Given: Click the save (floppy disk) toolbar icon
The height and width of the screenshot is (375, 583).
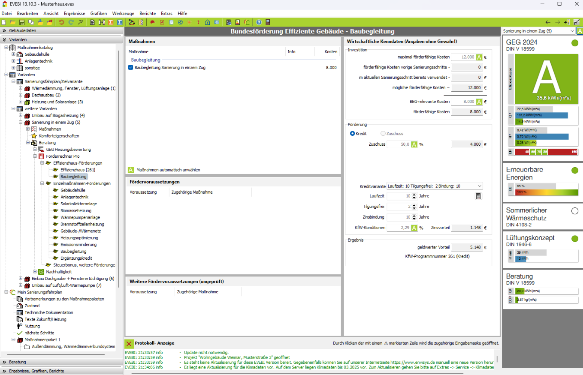Looking at the screenshot, I should (22, 22).
